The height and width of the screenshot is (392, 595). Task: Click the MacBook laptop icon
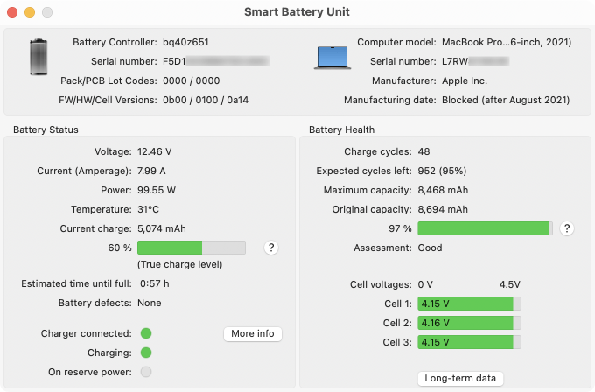332,58
